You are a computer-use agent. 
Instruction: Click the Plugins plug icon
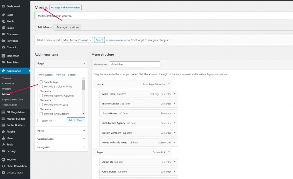point(3,132)
